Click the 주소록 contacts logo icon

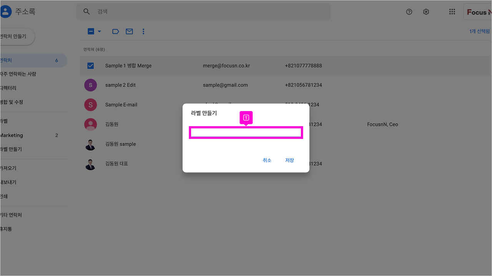(x=6, y=11)
